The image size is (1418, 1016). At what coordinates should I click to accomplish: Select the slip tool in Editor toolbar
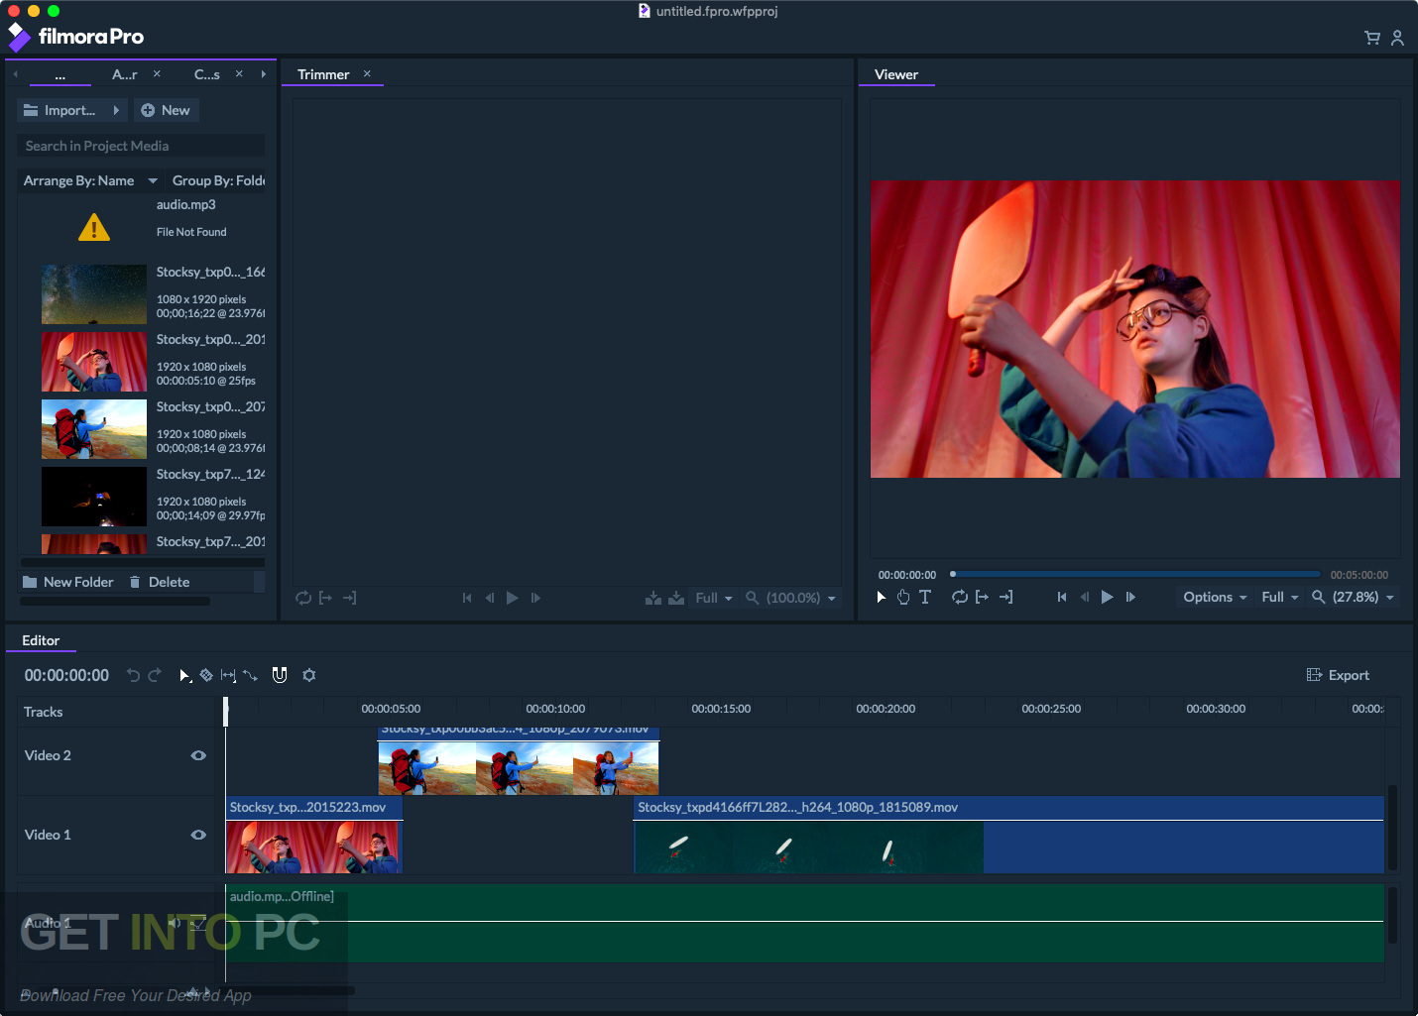(x=228, y=675)
